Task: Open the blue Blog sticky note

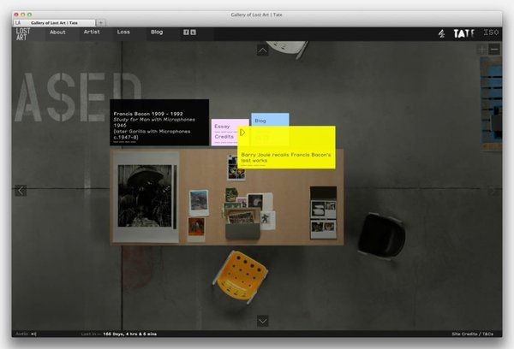Action: (x=261, y=121)
